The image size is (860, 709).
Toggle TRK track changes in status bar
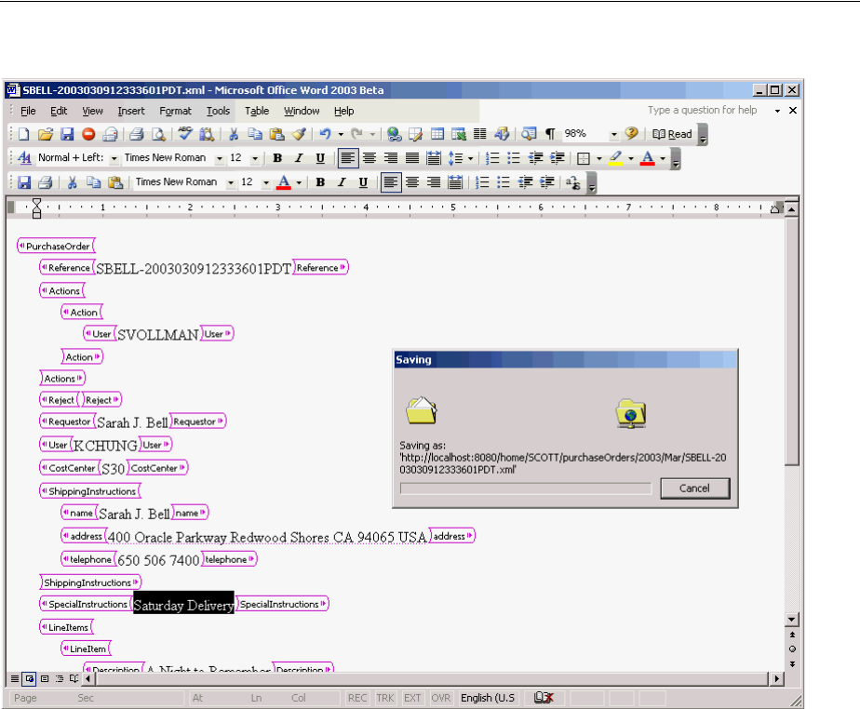pos(385,698)
